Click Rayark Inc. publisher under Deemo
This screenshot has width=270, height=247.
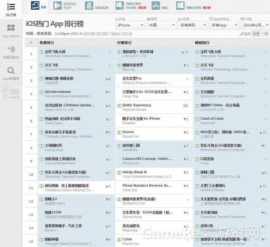[131, 137]
